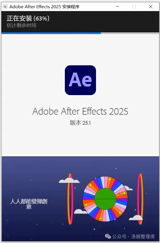Click the cloud below the right ring
The height and width of the screenshot is (243, 160).
click(x=136, y=217)
